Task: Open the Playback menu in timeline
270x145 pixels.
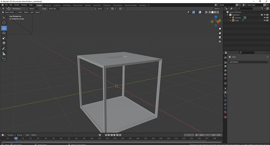Action: (x=11, y=135)
